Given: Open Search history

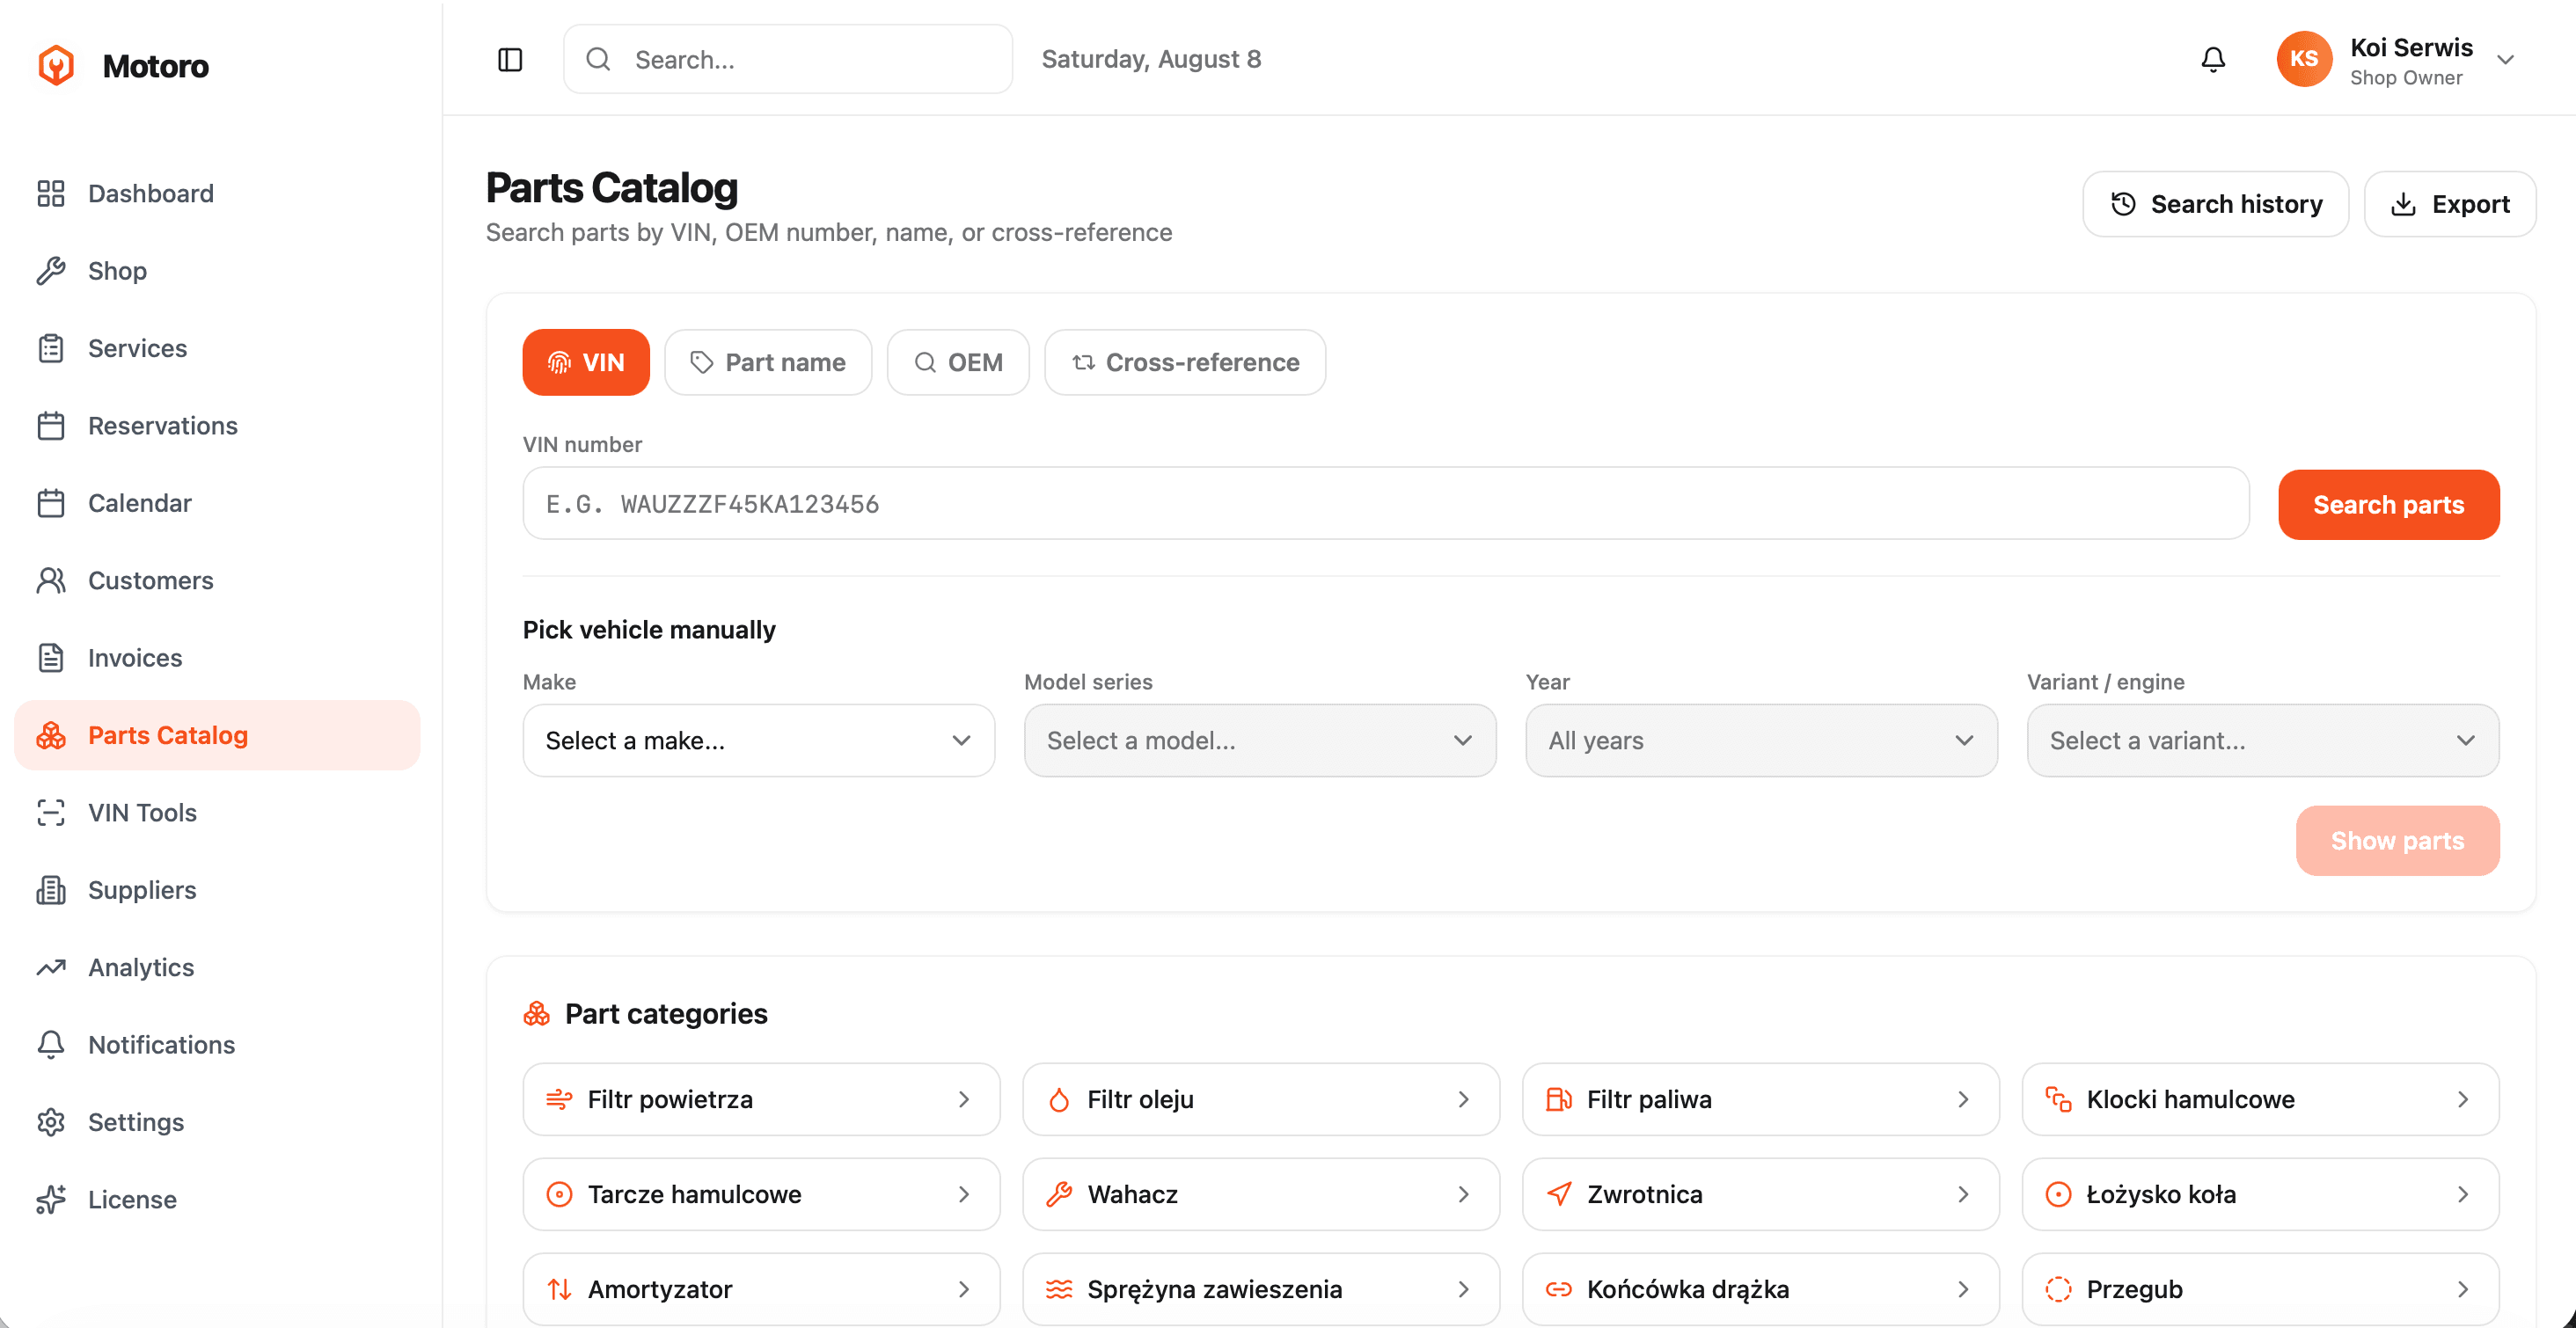Looking at the screenshot, I should click(2216, 204).
